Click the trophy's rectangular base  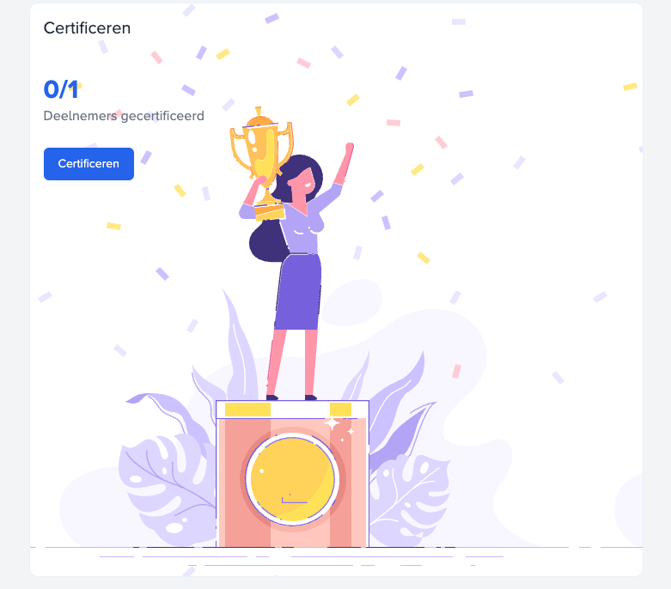click(x=270, y=212)
